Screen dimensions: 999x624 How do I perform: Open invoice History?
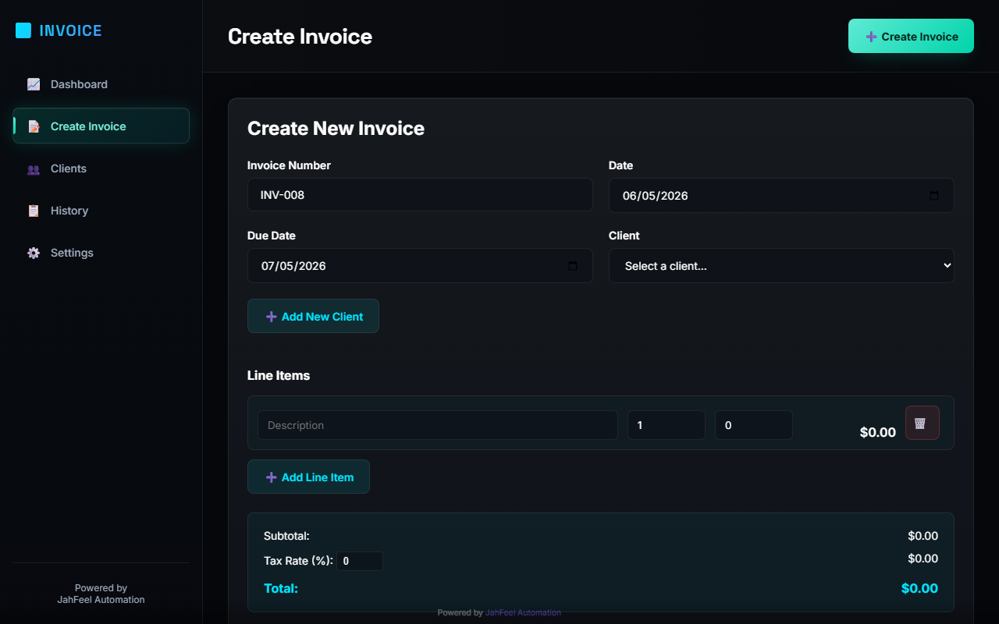(x=101, y=211)
